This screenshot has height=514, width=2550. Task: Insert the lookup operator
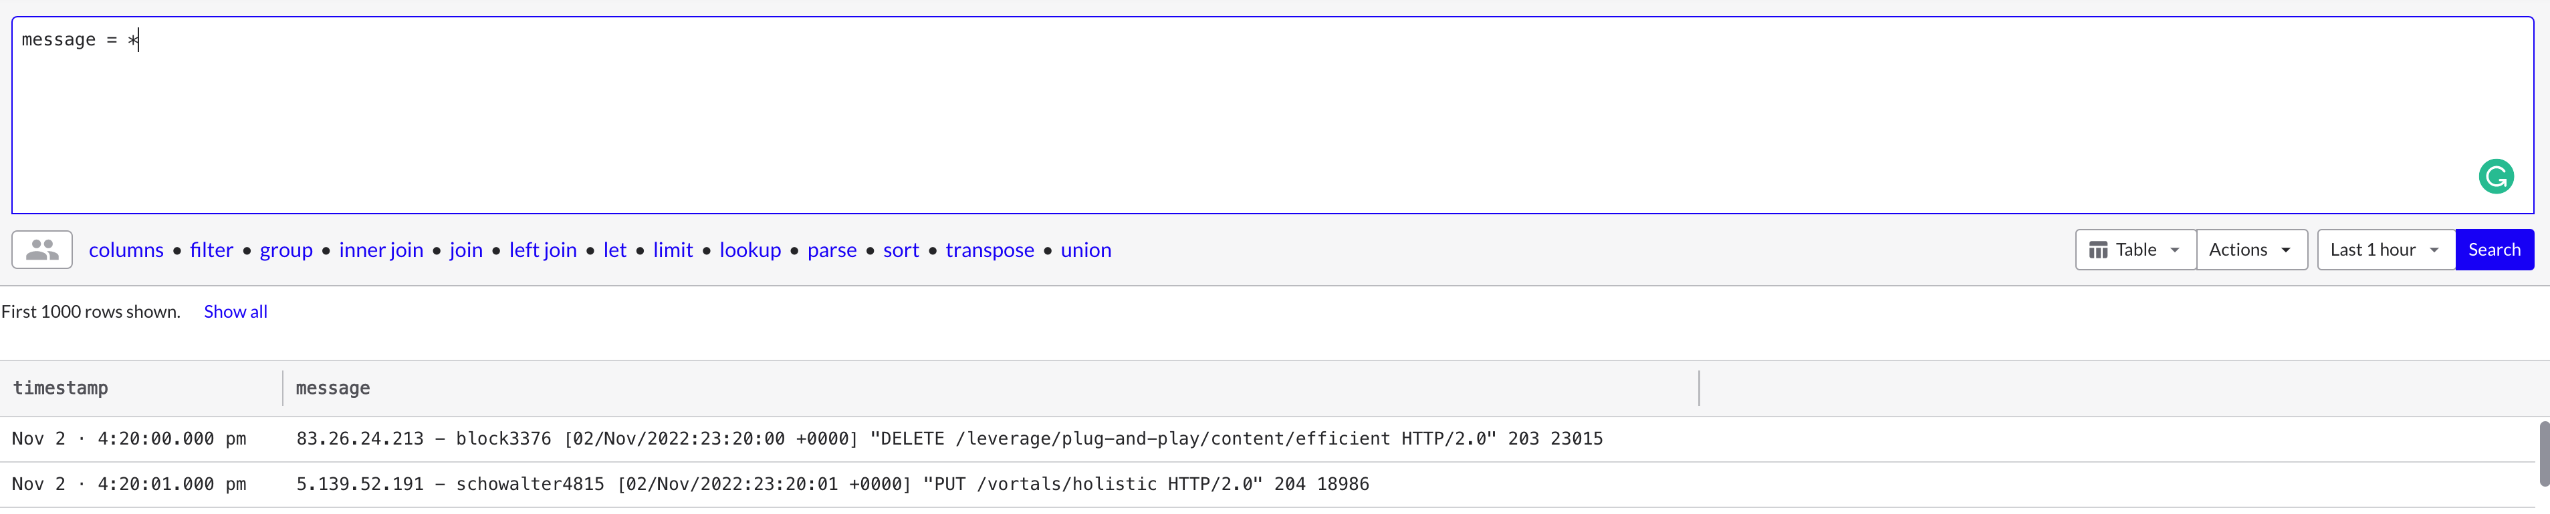pos(750,250)
